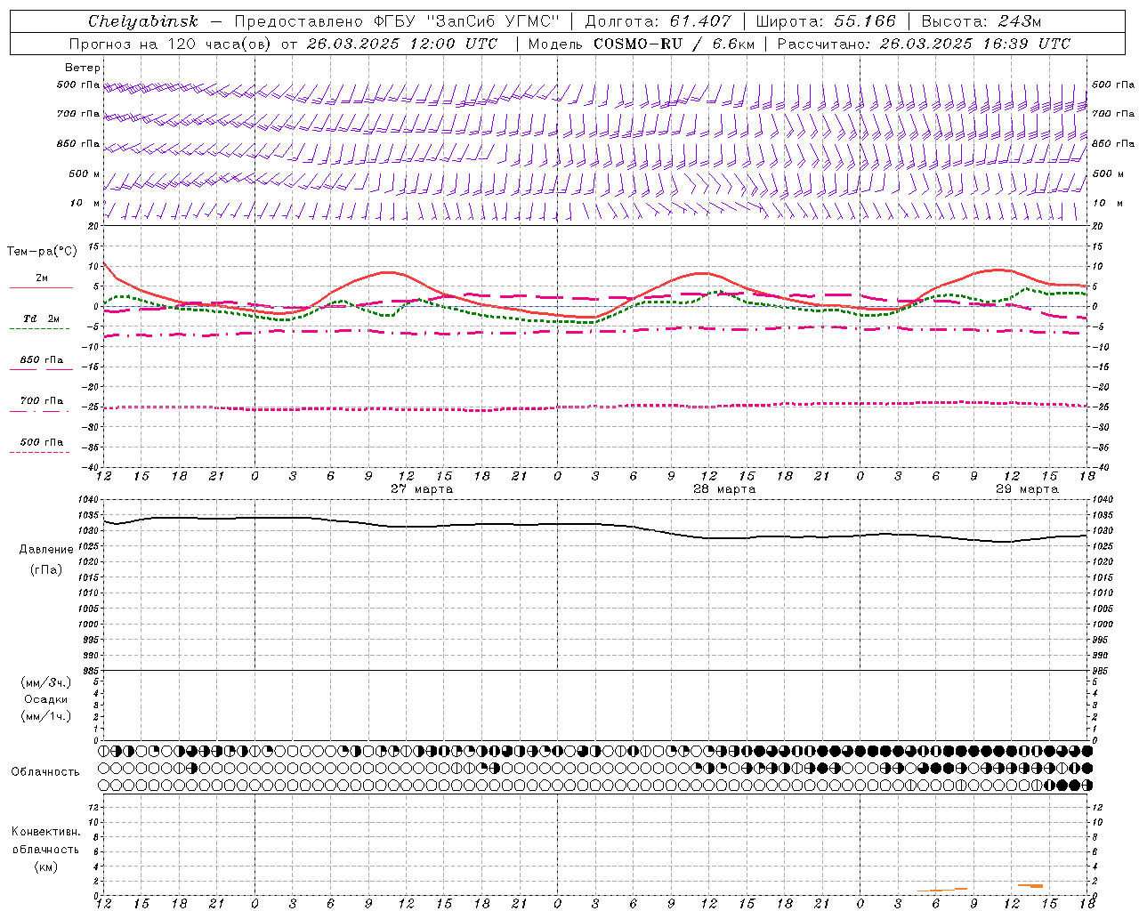Click the dashed pink line sample under '500 гПа' legend
This screenshot has width=1139, height=911.
pyautogui.click(x=39, y=452)
